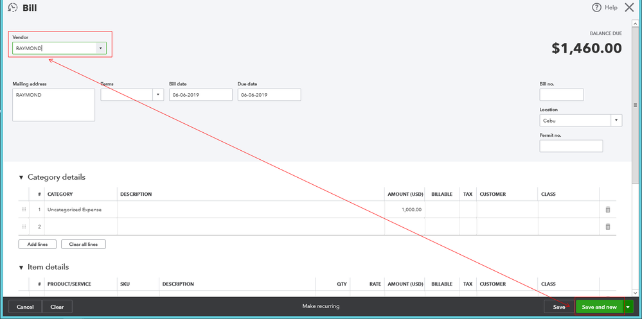This screenshot has height=319, width=642.
Task: Click the class cell of category row 1
Action: pos(568,209)
